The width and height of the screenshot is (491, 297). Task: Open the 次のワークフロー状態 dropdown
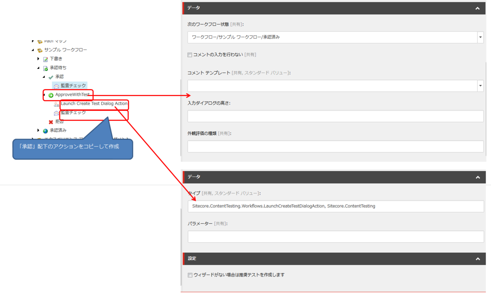pyautogui.click(x=480, y=37)
